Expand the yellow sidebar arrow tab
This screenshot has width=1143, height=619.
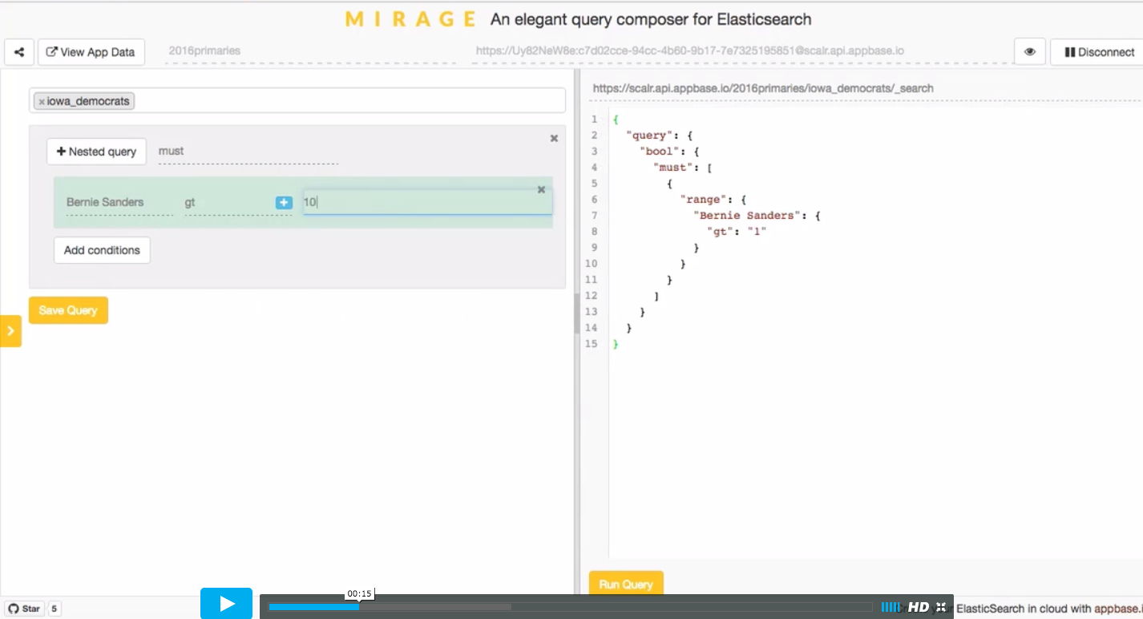[x=10, y=330]
